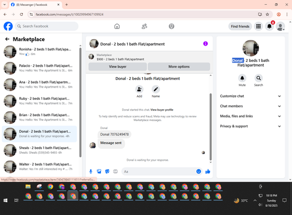Open the View buyer profile link
This screenshot has height=215, width=292.
point(162,110)
